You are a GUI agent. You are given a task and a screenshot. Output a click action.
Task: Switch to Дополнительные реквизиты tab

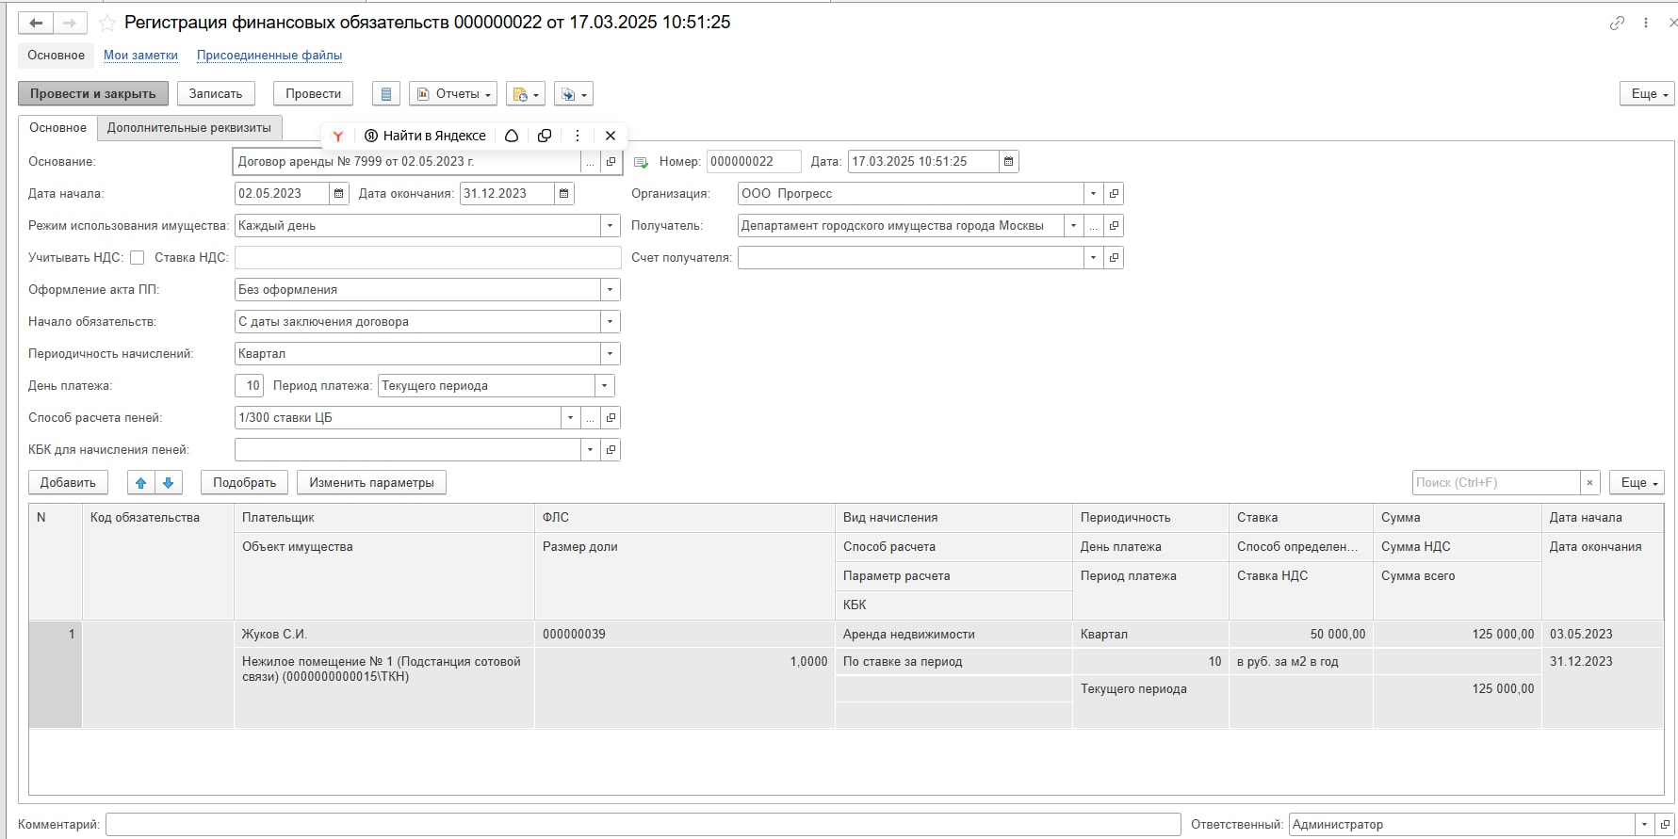point(189,128)
